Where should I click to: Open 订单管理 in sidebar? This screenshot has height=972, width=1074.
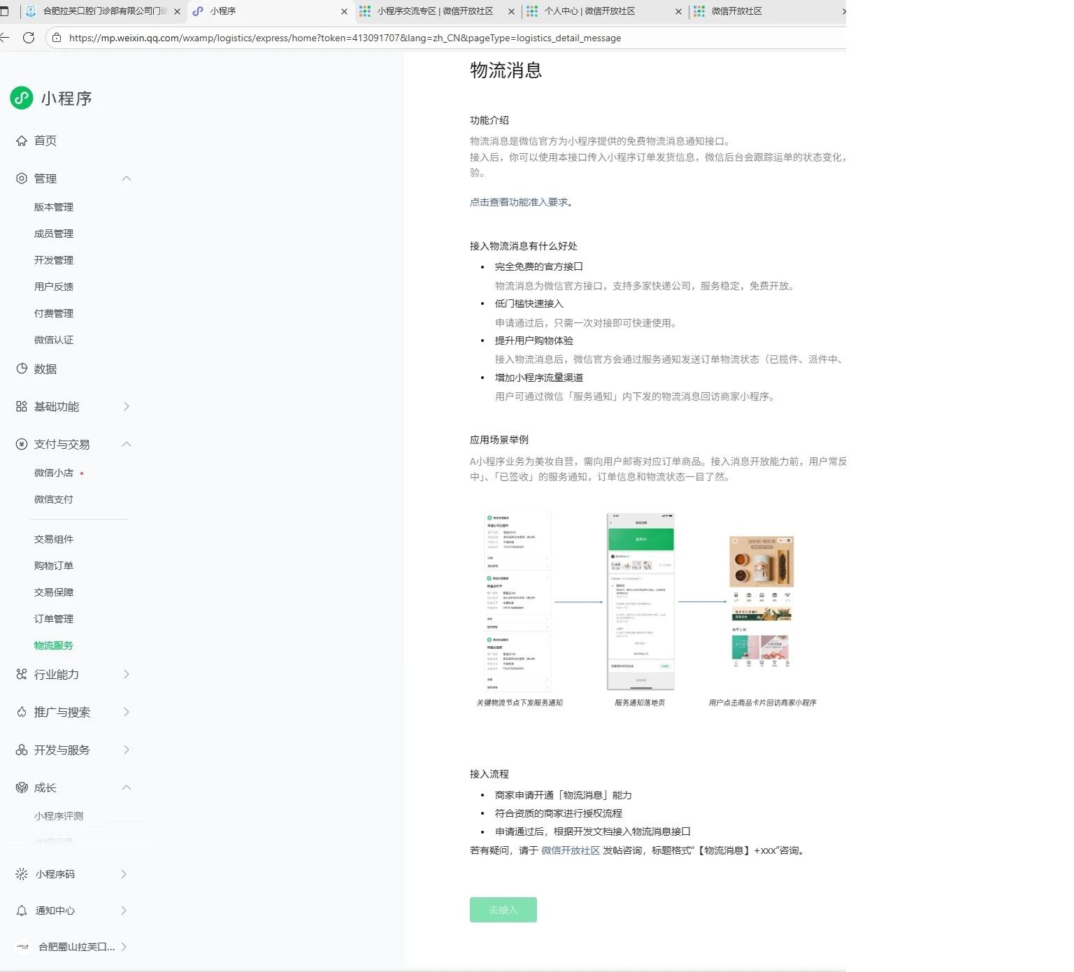tap(54, 619)
